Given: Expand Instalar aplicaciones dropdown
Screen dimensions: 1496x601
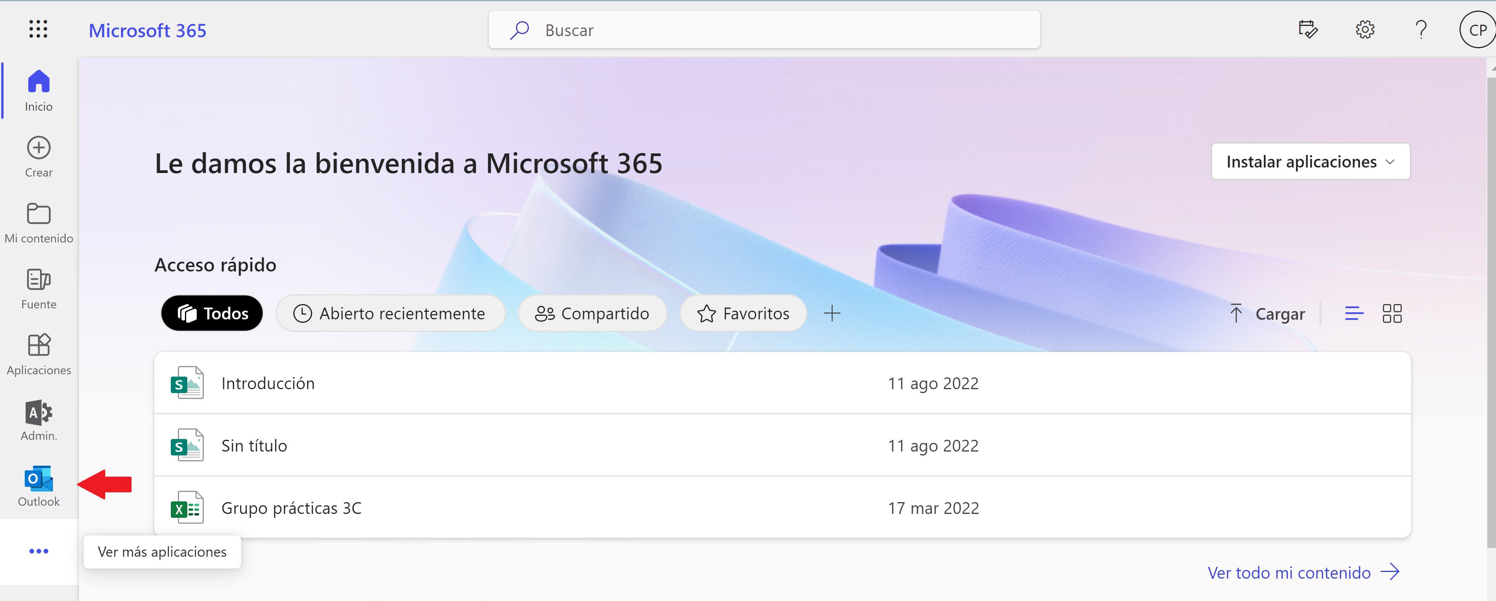Looking at the screenshot, I should click(x=1311, y=161).
